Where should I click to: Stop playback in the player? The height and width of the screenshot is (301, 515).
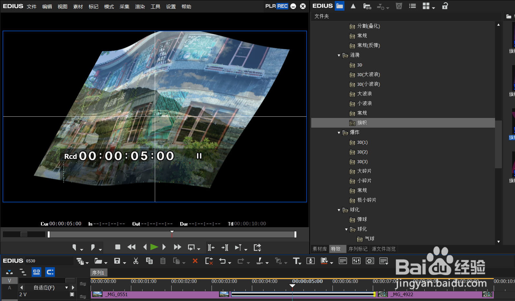point(118,247)
